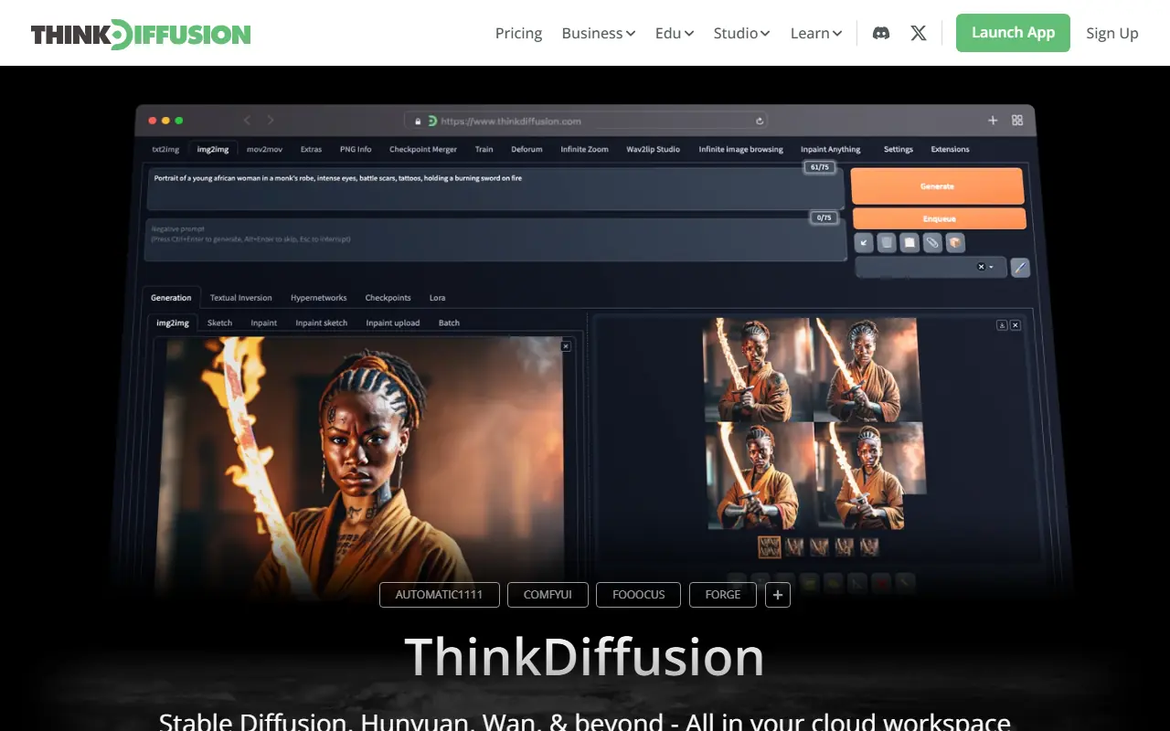
Task: Open the Styles selection dropdown arrow
Action: [x=991, y=266]
